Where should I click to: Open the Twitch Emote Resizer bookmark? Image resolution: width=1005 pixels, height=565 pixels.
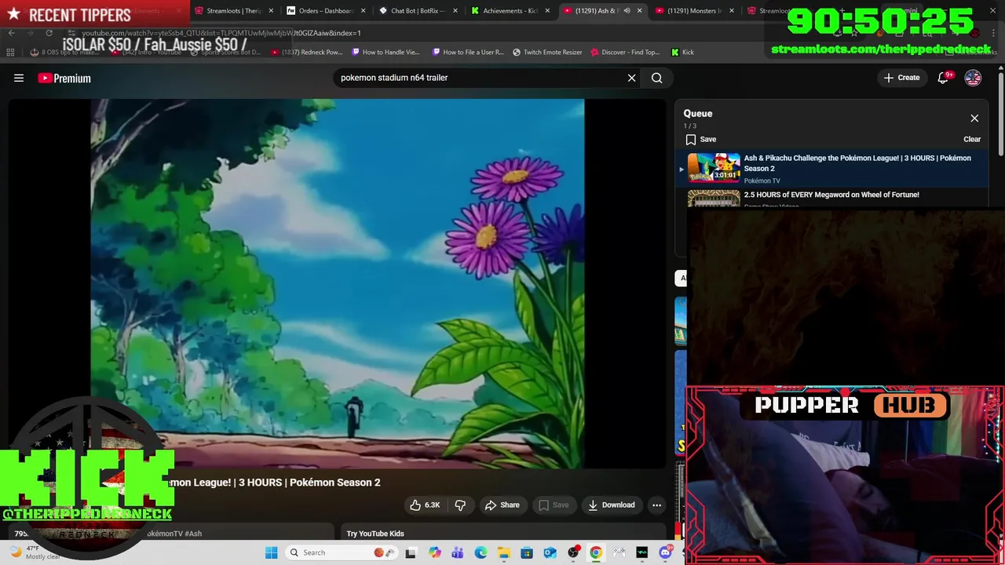point(547,52)
